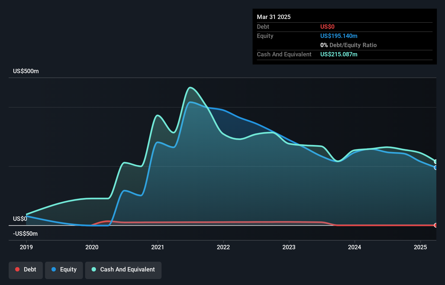The height and width of the screenshot is (285, 445).
Task: Click the teal Cash And Equivalent legend dot
Action: tap(94, 269)
